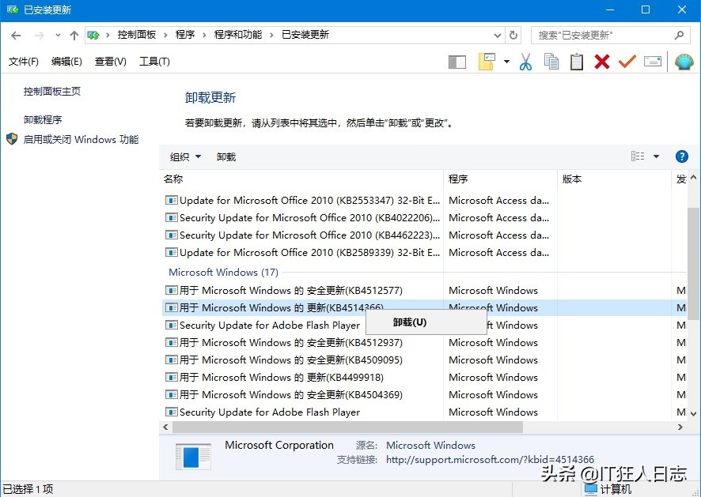
Task: Open the 编辑(E) menu
Action: (x=66, y=62)
